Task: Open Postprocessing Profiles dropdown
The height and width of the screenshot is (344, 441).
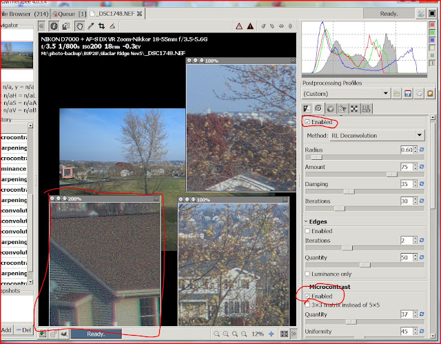Action: coord(346,93)
